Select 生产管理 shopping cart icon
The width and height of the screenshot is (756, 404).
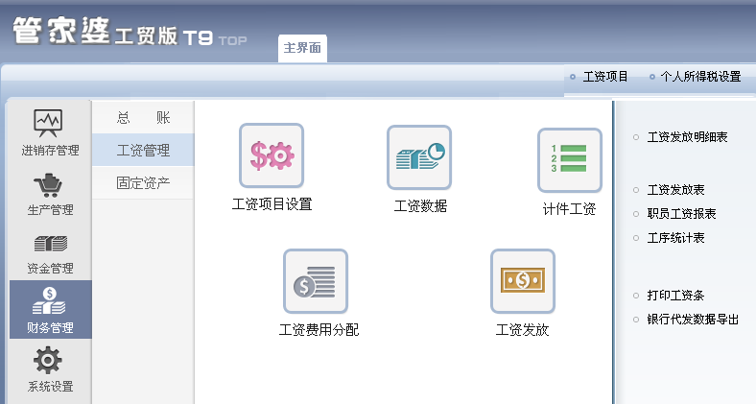point(48,185)
